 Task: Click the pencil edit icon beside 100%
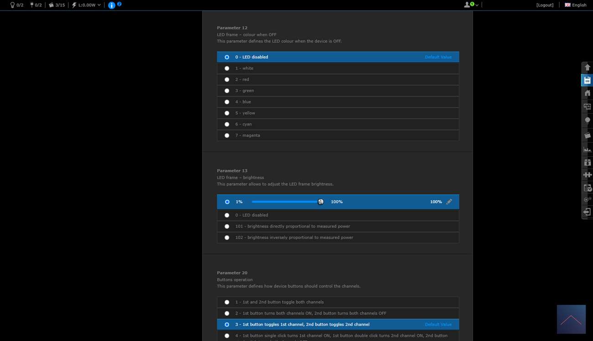(449, 202)
